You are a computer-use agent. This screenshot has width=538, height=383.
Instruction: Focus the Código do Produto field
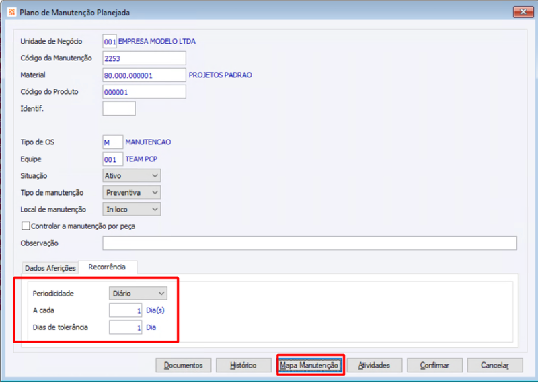[144, 92]
